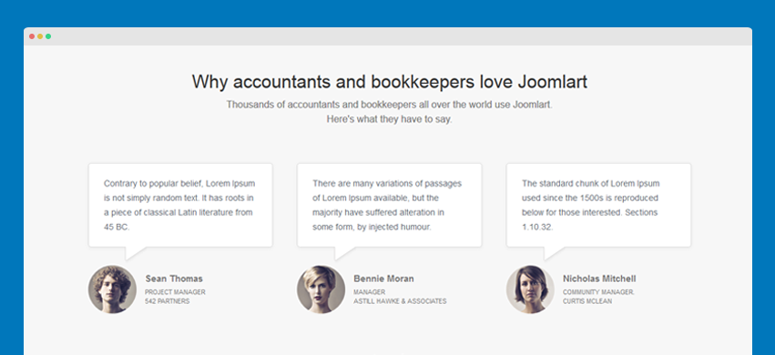
Task: Click the CURTIS MCLEAN company text
Action: (587, 301)
